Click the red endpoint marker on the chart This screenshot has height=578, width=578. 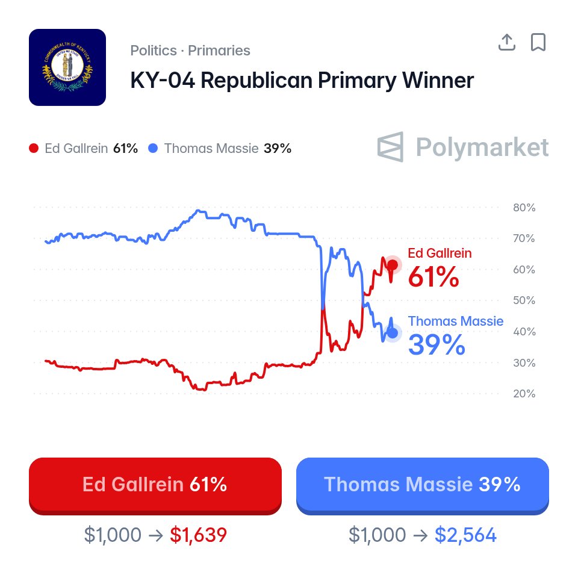click(x=393, y=265)
